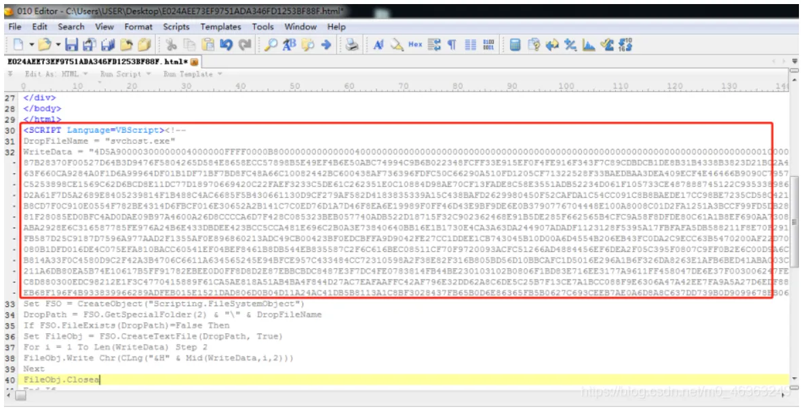Click the horizontal scrollbar right arrow
This screenshot has height=409, width=801.
point(785,394)
